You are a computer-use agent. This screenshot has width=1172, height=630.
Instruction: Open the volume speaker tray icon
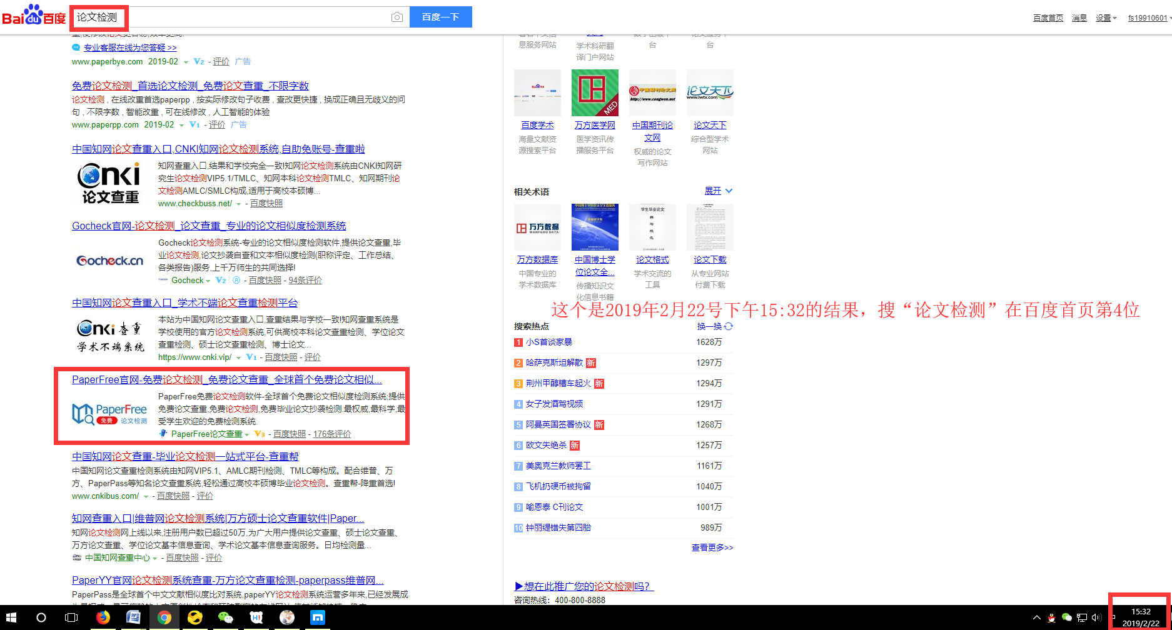tap(1096, 617)
